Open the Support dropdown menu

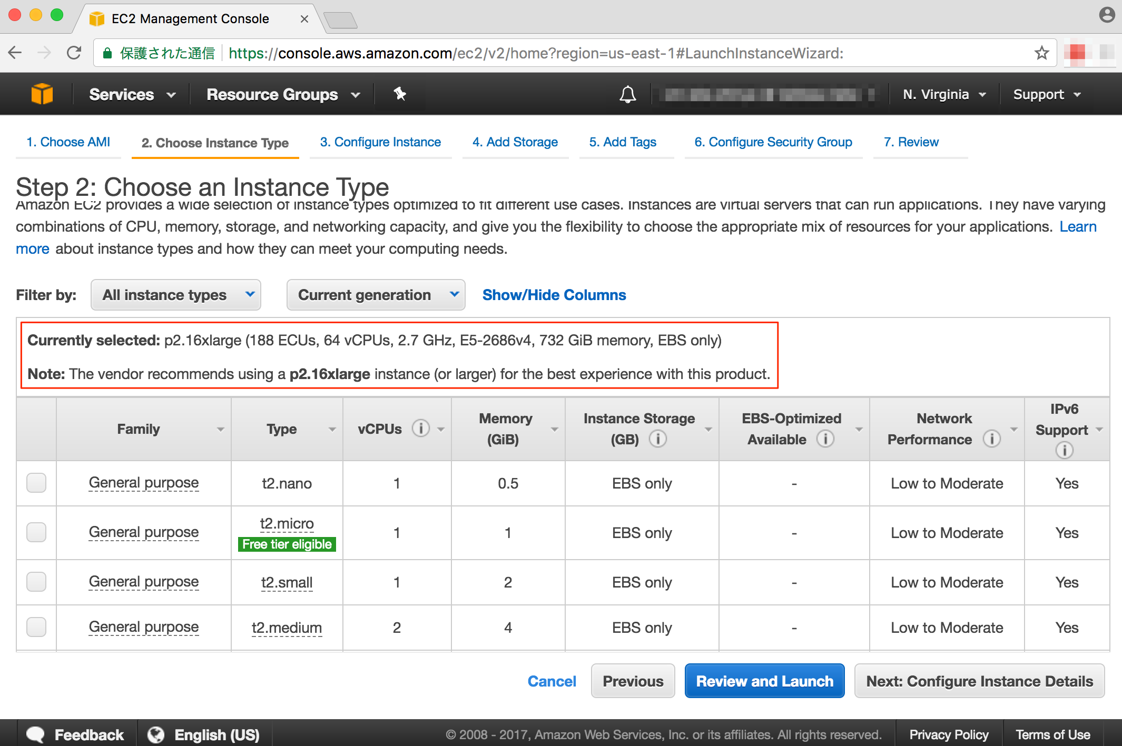1047,94
